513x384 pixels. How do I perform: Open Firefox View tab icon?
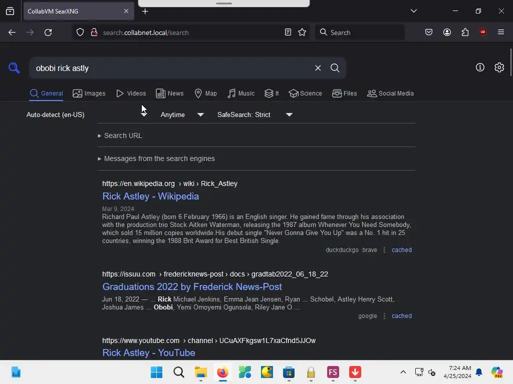pos(10,11)
